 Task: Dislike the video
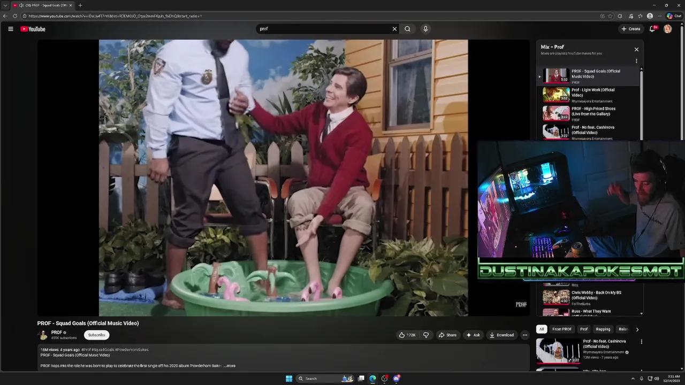click(426, 335)
